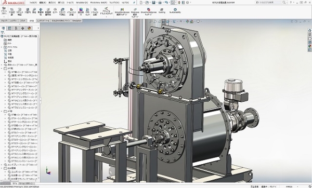Image resolution: width=312 pixels, height=188 pixels.
Task: Open the Costing tool
Action: click(162, 10)
